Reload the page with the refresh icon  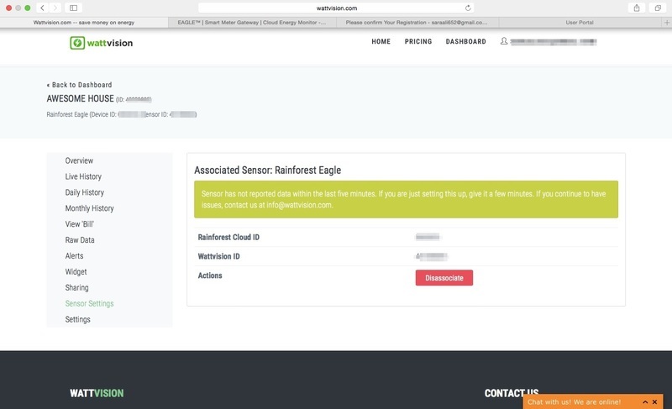pos(468,8)
